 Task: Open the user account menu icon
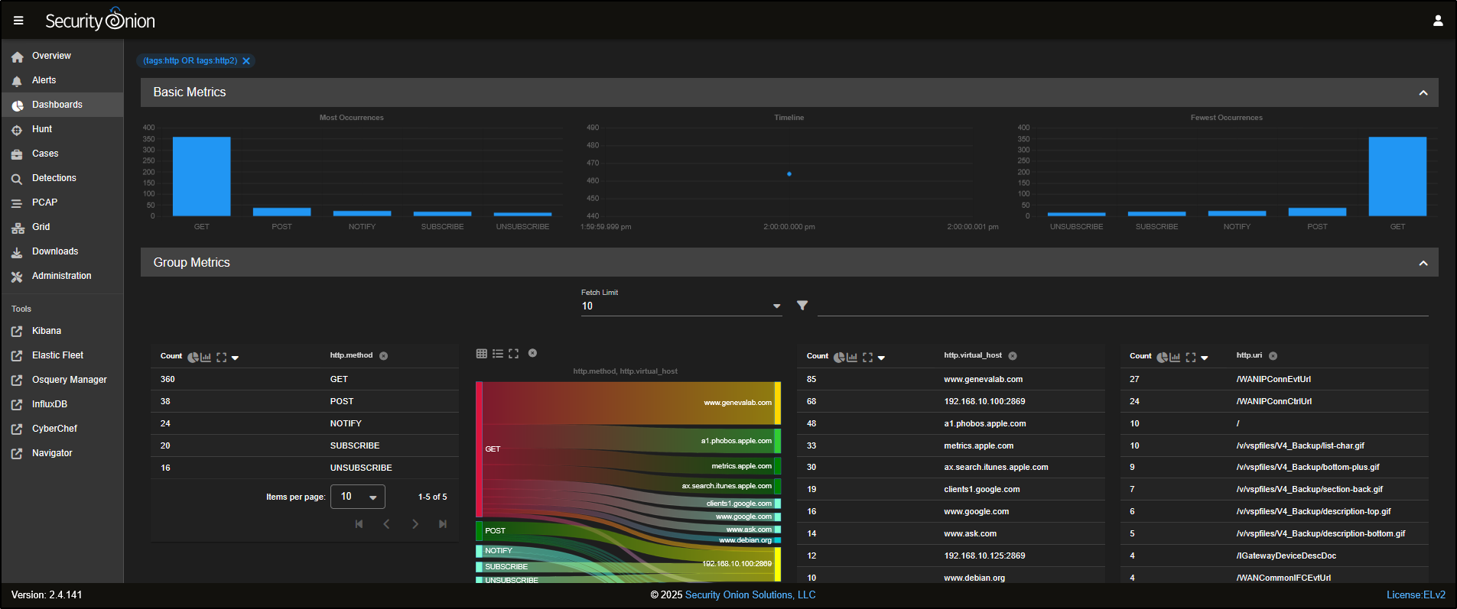coord(1437,21)
